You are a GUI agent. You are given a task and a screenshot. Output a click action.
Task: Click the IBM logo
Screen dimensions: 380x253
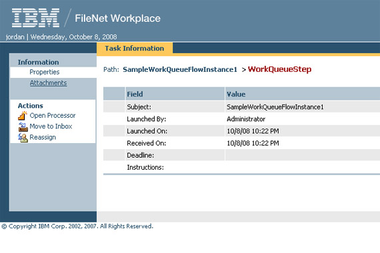(35, 18)
